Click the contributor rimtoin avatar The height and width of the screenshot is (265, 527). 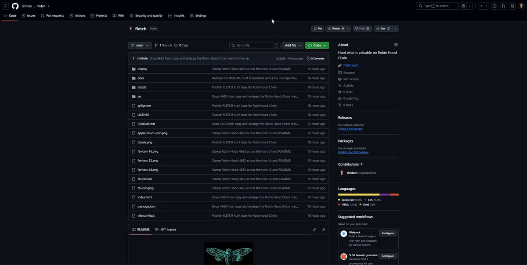[342, 173]
